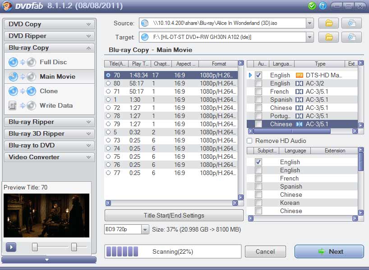Viewport: 369px width, 270px height.
Task: Uncheck the English DTS-HD audio track
Action: (258, 75)
